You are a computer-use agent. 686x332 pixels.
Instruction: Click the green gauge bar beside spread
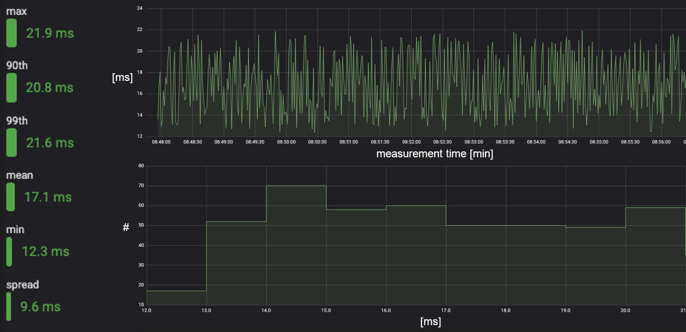pos(8,306)
